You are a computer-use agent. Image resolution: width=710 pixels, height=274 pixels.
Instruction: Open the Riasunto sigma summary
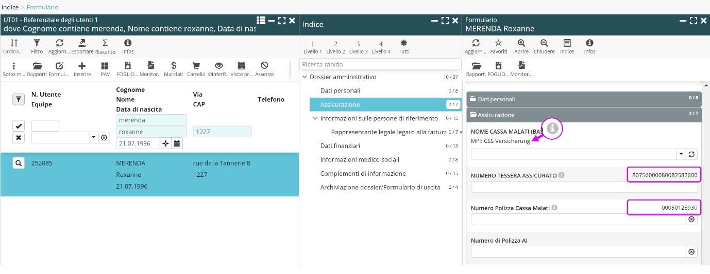tap(105, 44)
